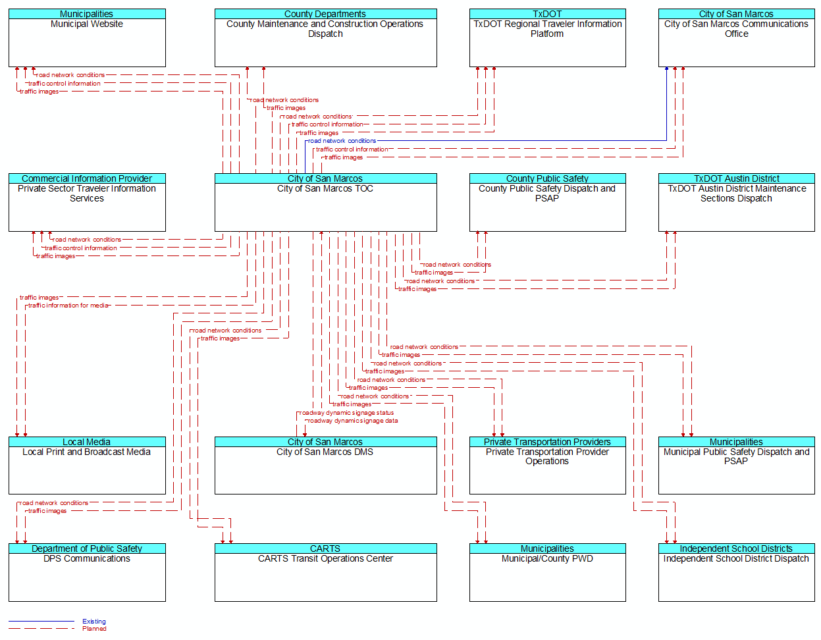
Task: Select the Municipal/County PWD node
Action: (x=547, y=572)
